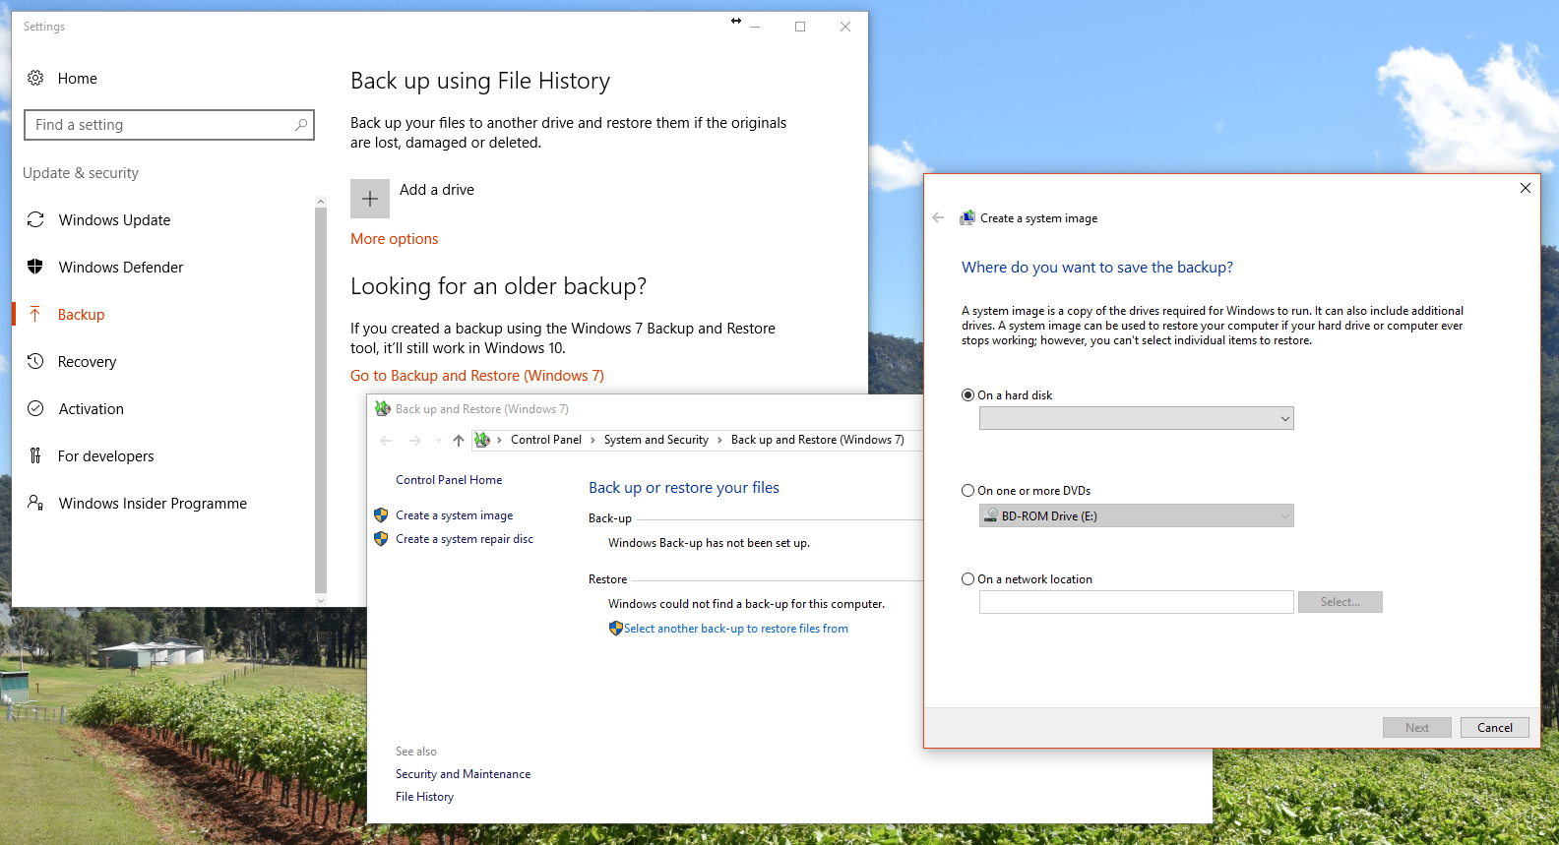1559x845 pixels.
Task: Select the On a network location option
Action: tap(967, 578)
